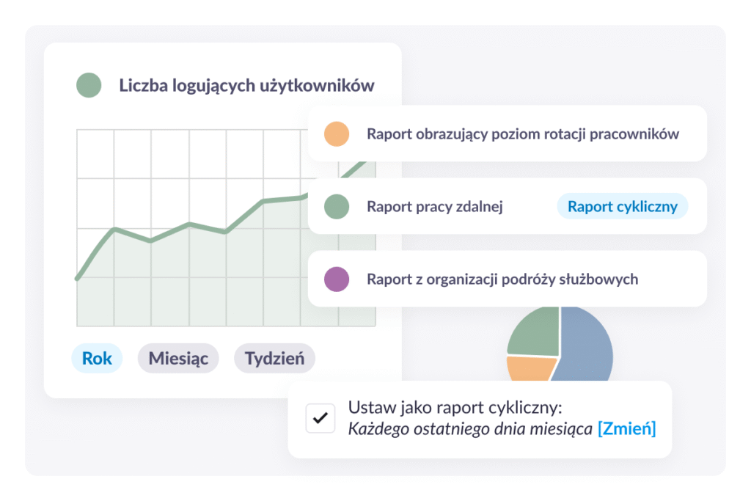Switch chart range to Rok
Image resolution: width=751 pixels, height=501 pixels.
tap(97, 359)
